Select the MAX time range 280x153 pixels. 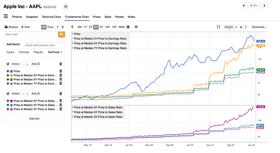tap(122, 27)
